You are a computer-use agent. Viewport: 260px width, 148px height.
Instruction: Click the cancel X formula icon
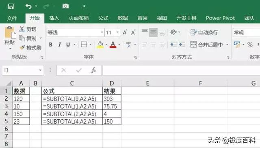[x=64, y=70]
